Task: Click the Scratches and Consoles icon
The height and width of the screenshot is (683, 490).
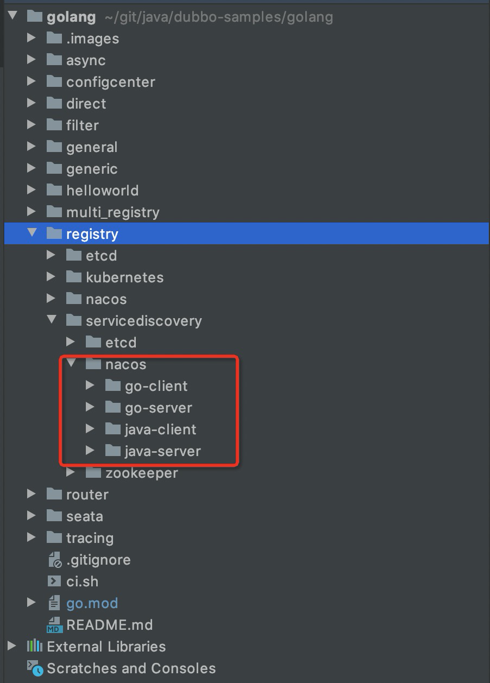Action: [35, 668]
